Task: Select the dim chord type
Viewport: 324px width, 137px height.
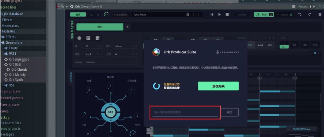Action: pyautogui.click(x=270, y=45)
